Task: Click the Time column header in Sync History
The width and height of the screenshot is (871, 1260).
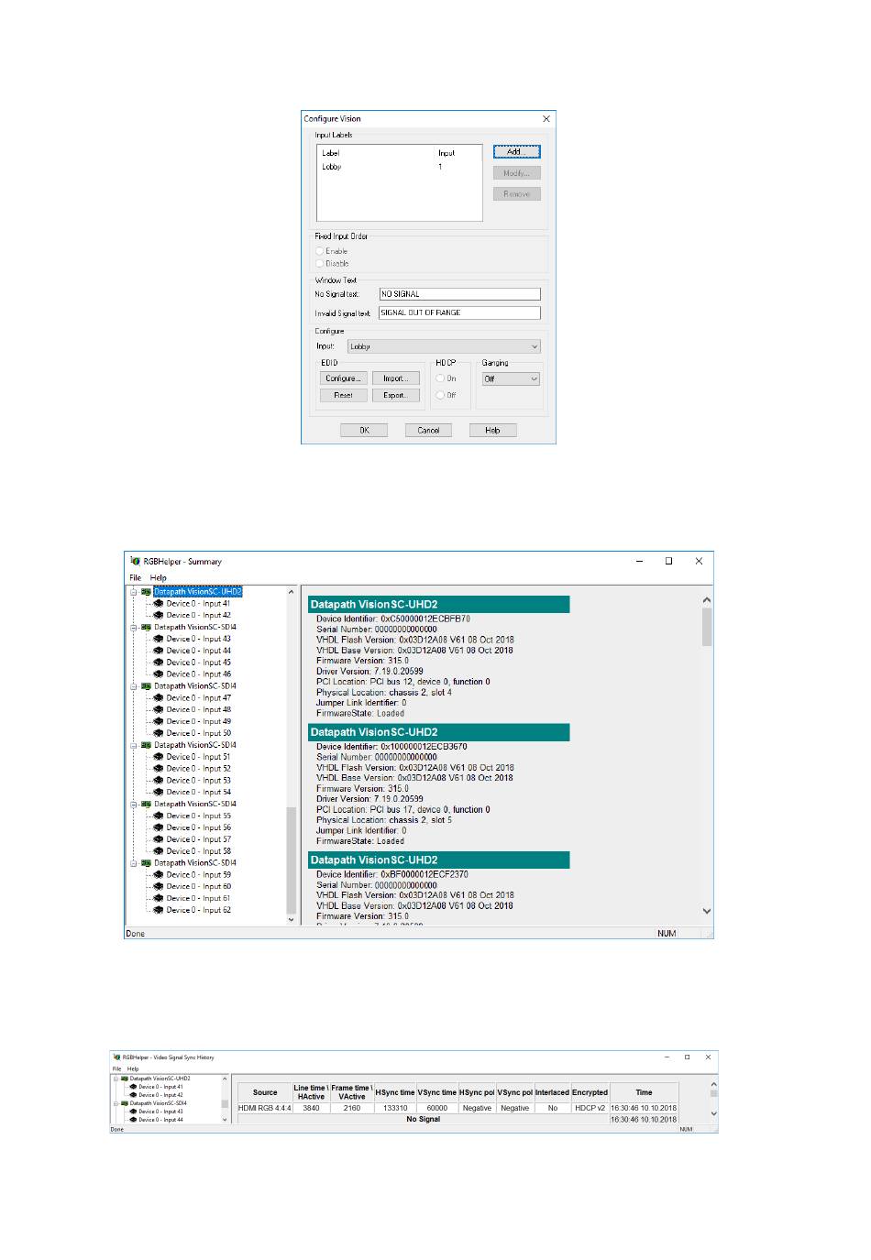Action: click(x=645, y=1092)
